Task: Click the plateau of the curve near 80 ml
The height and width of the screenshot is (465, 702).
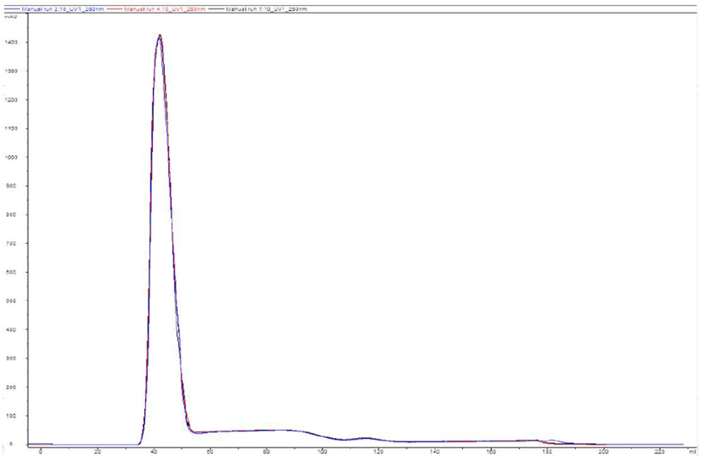Action: click(266, 430)
